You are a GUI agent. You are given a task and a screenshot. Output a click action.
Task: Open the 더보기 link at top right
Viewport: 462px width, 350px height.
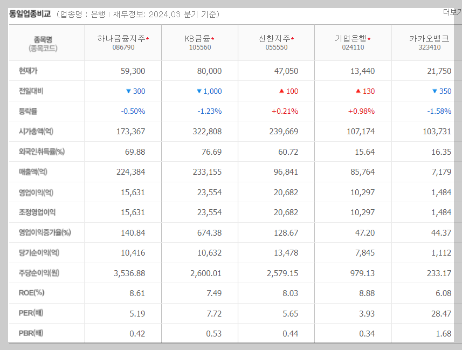(452, 12)
